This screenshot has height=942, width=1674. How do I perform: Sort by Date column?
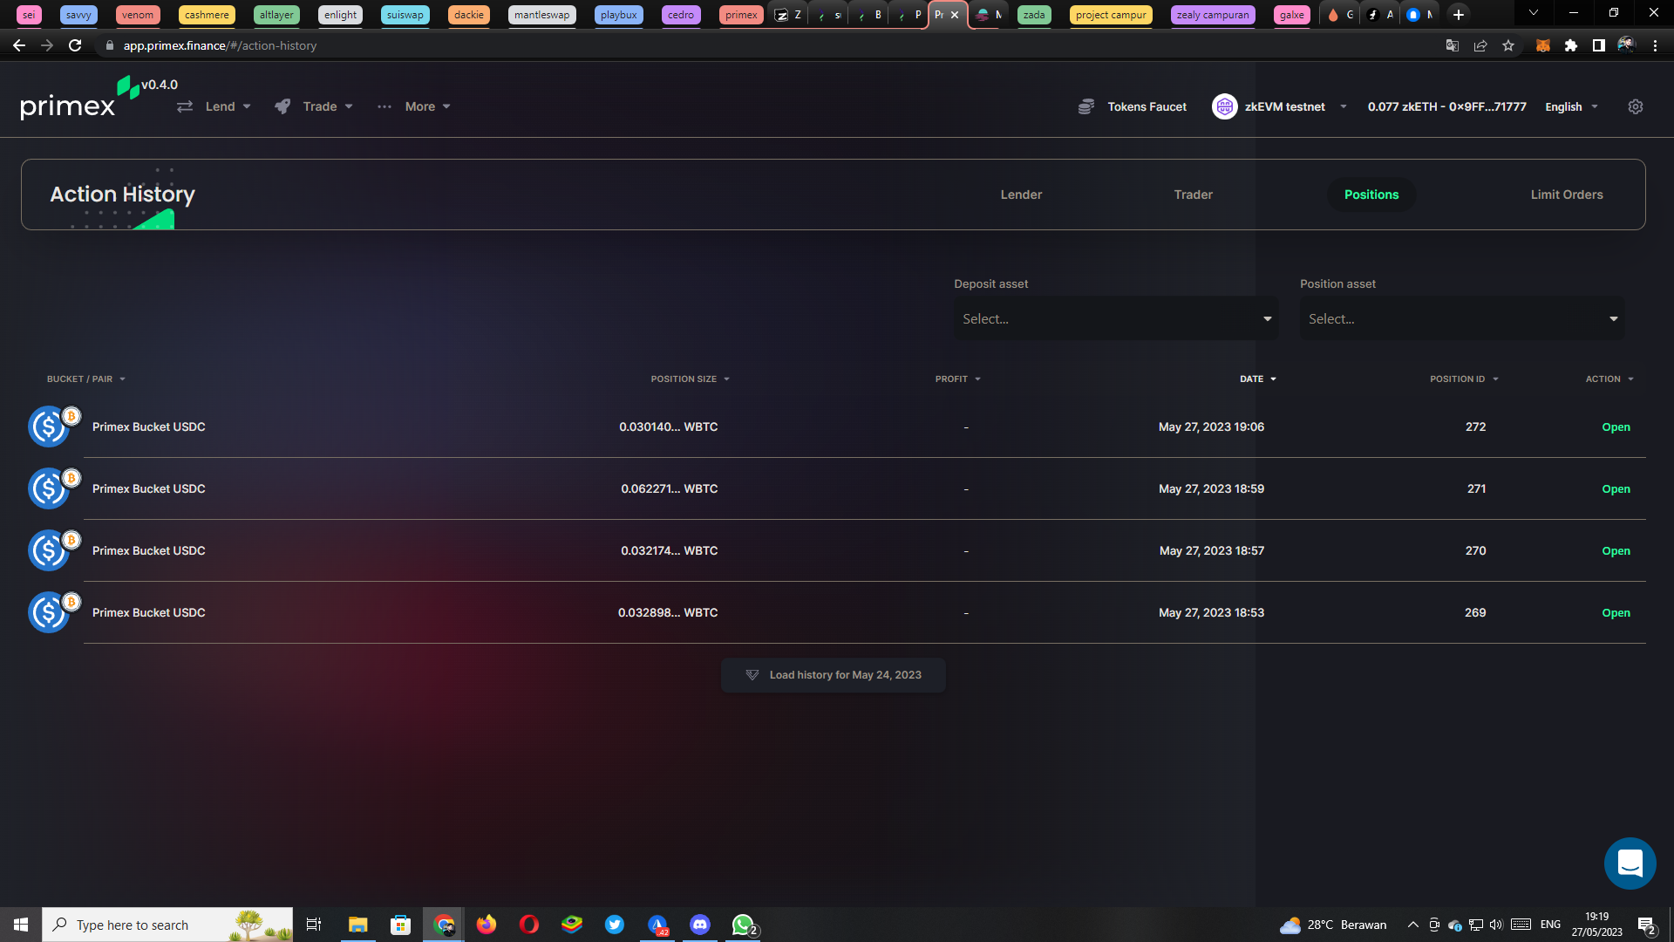[1258, 379]
